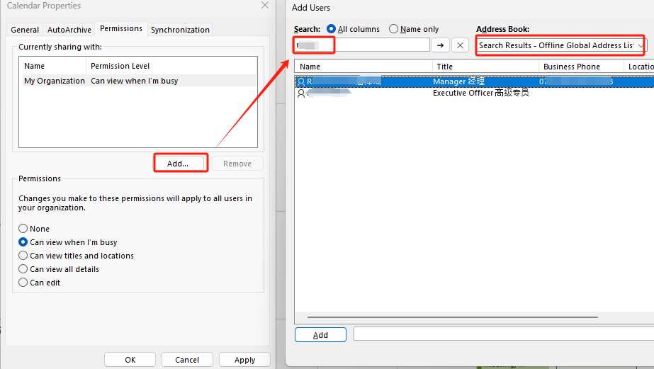This screenshot has width=654, height=369.
Task: Switch to the General tab
Action: (25, 30)
